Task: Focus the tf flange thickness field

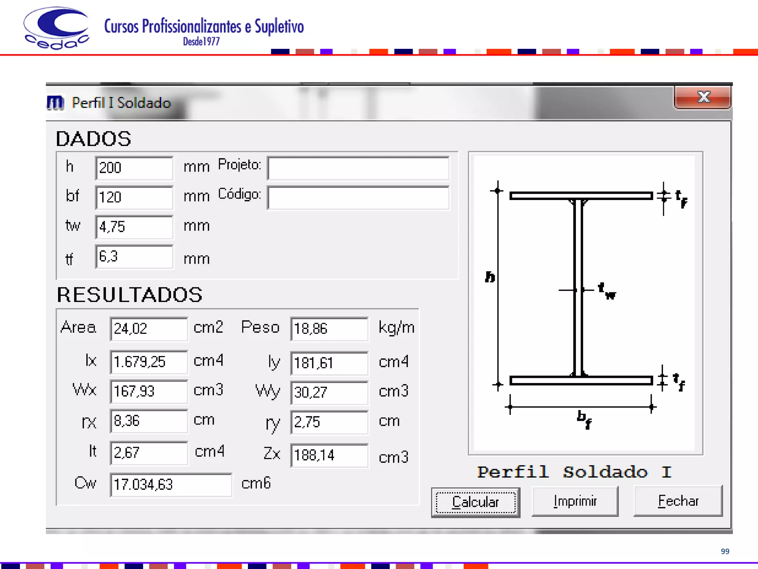Action: (x=134, y=256)
